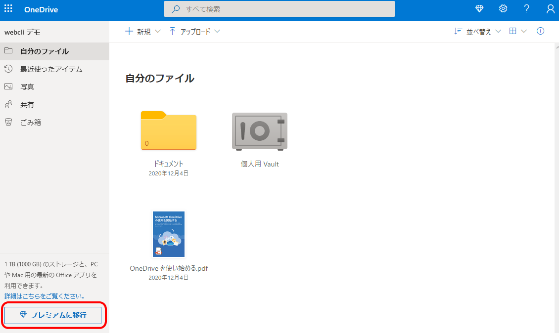The height and width of the screenshot is (333, 559).
Task: Click the date under ドキュメント folder
Action: click(169, 173)
